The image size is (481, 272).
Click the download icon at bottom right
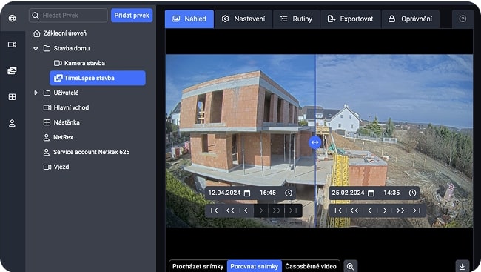(x=462, y=266)
